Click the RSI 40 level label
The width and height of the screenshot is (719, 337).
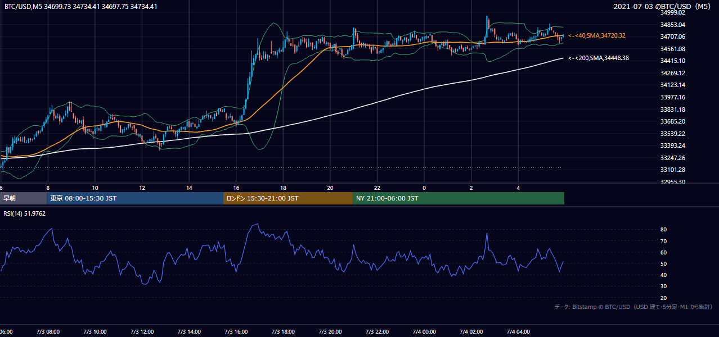(x=664, y=275)
